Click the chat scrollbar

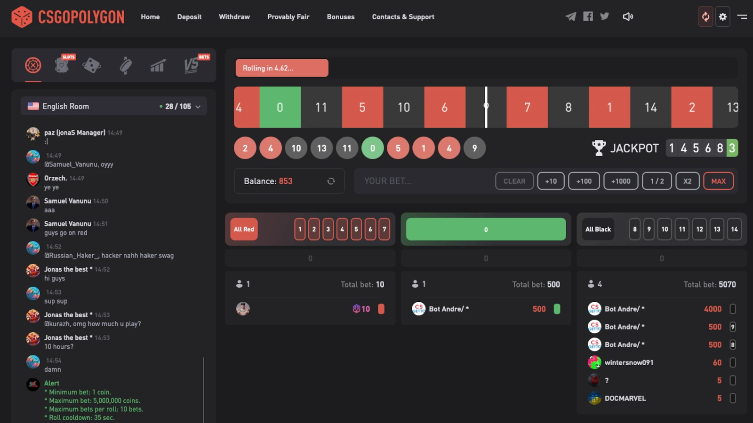point(204,390)
